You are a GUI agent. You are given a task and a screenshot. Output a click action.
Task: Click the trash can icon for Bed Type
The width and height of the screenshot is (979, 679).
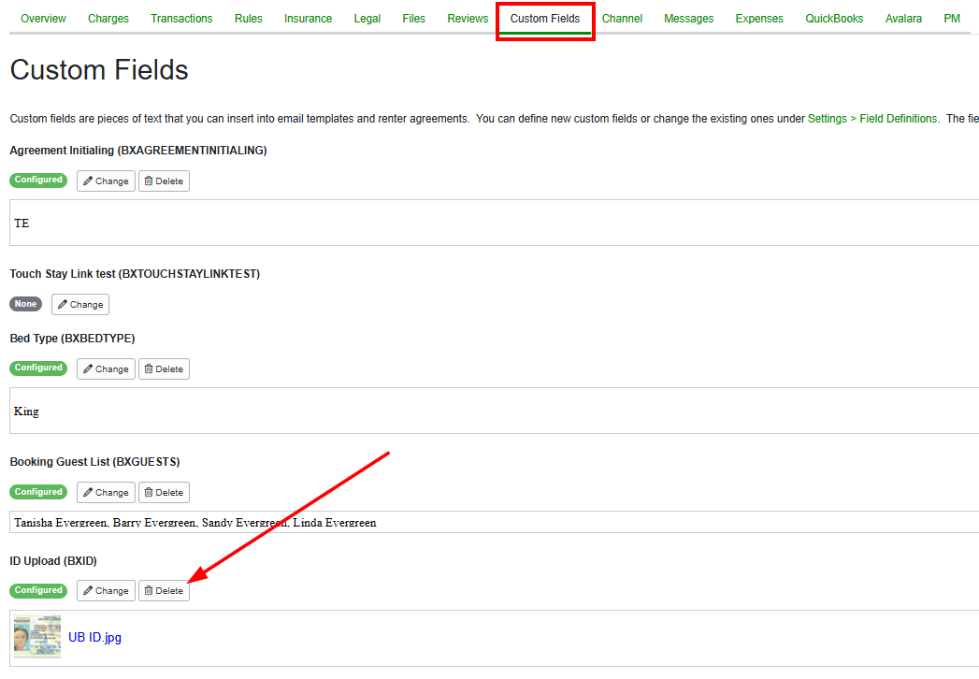(x=150, y=368)
